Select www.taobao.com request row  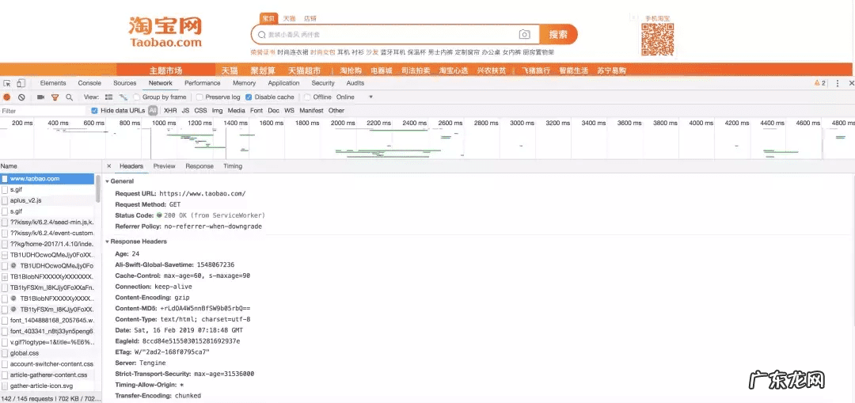pyautogui.click(x=47, y=178)
